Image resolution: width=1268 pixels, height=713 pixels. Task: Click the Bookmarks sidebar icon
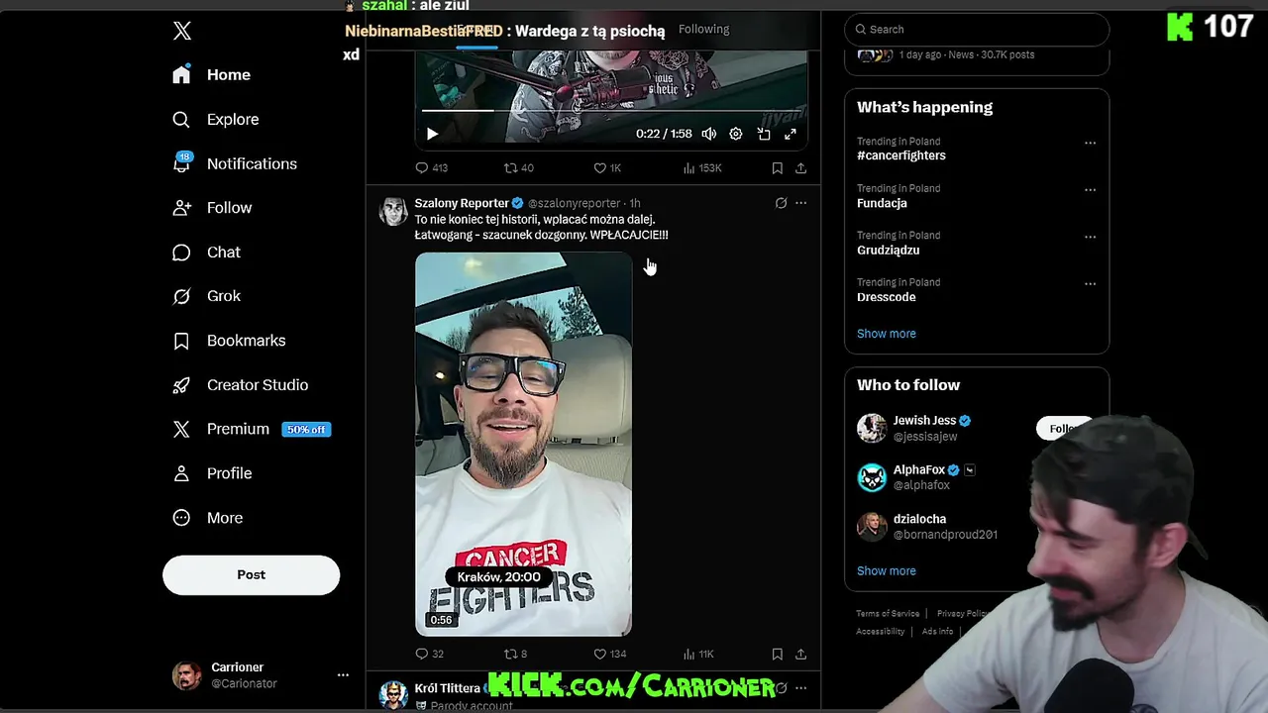[x=181, y=341]
